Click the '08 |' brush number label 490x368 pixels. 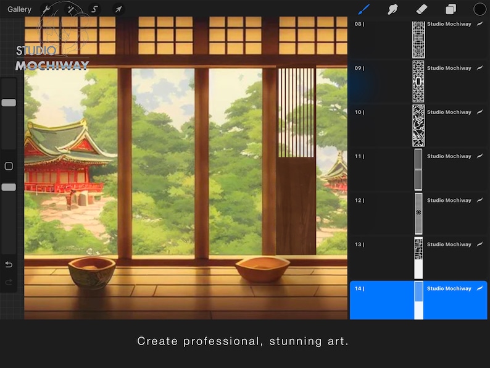point(359,24)
